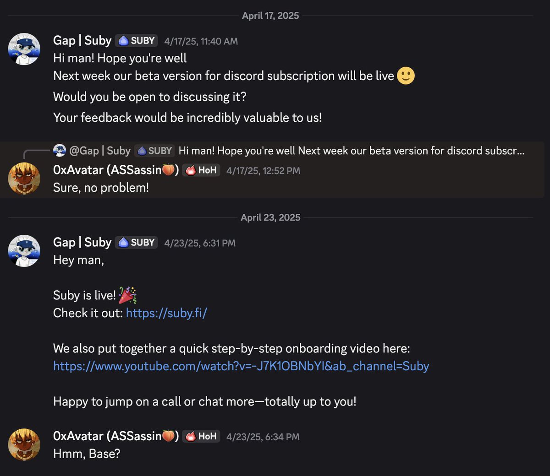This screenshot has height=476, width=550.
Task: Click Gap | Suby avatar on the 6:31 PM message
Action: click(24, 251)
